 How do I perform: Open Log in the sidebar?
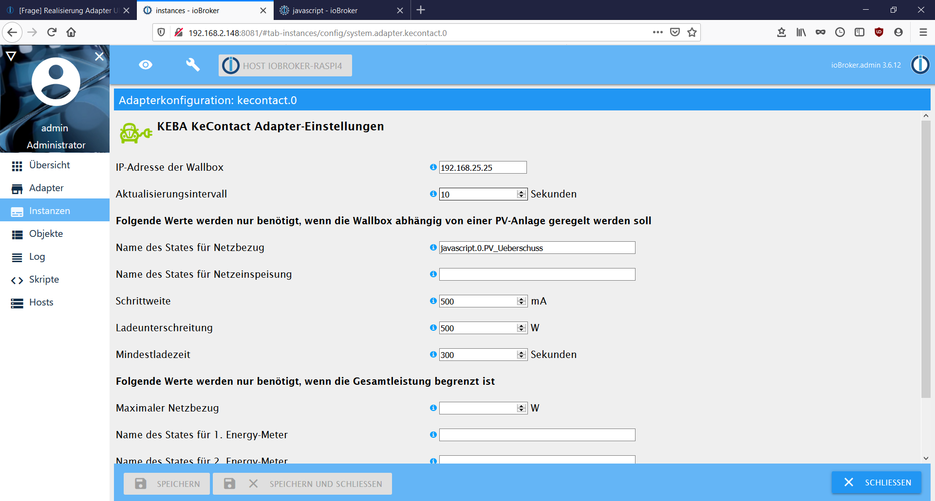[x=55, y=257]
